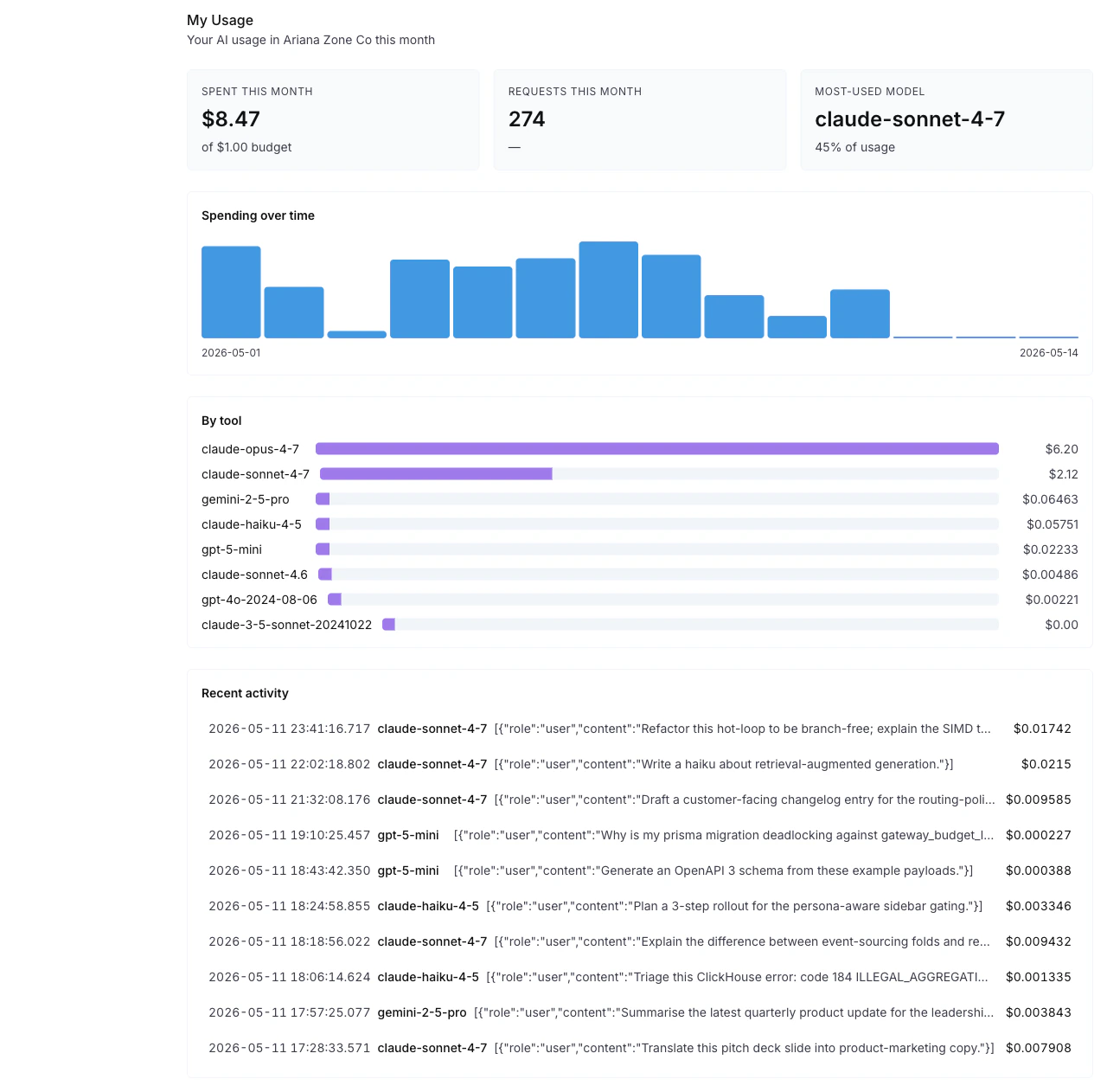The height and width of the screenshot is (1092, 1107).
Task: Click the 2026-05-11 23:41:16.717 timestamp
Action: 290,729
